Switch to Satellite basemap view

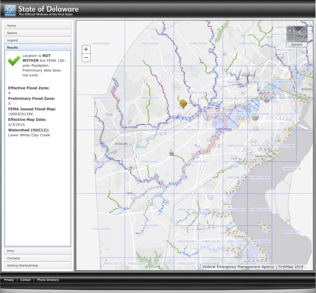(297, 36)
